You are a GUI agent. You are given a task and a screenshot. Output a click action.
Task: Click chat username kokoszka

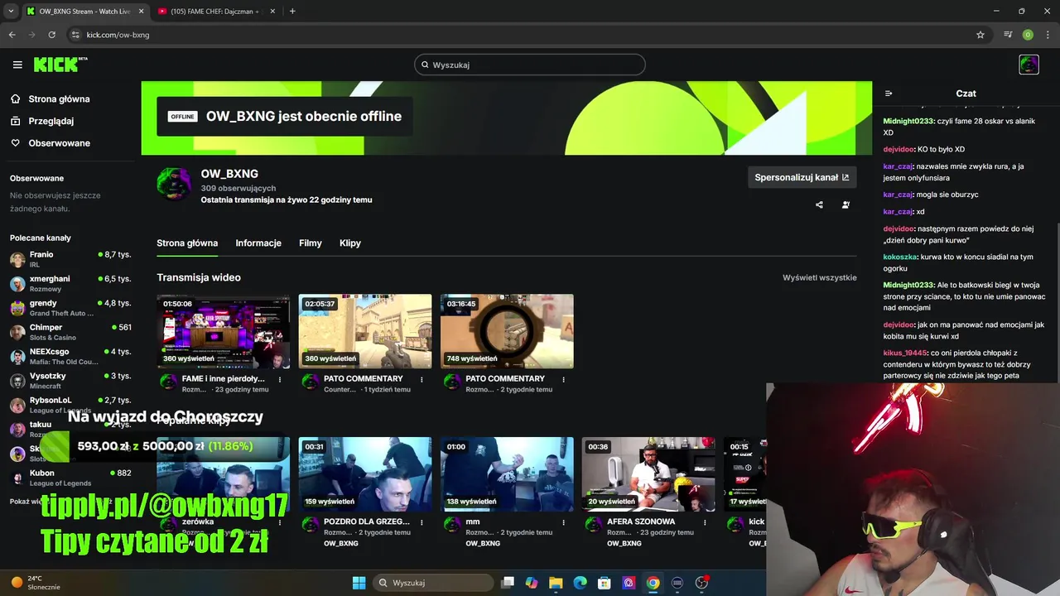coord(900,257)
